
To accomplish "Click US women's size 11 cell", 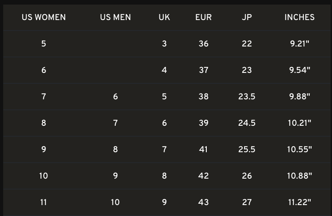I will point(44,202).
